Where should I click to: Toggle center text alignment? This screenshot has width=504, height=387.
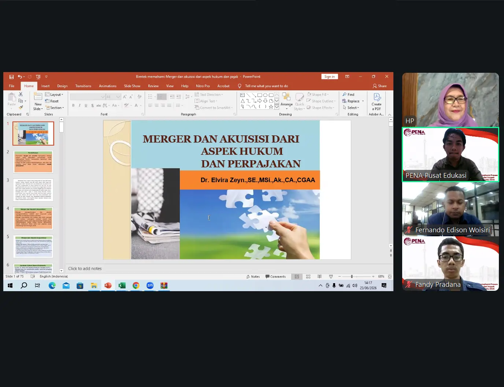coord(156,105)
